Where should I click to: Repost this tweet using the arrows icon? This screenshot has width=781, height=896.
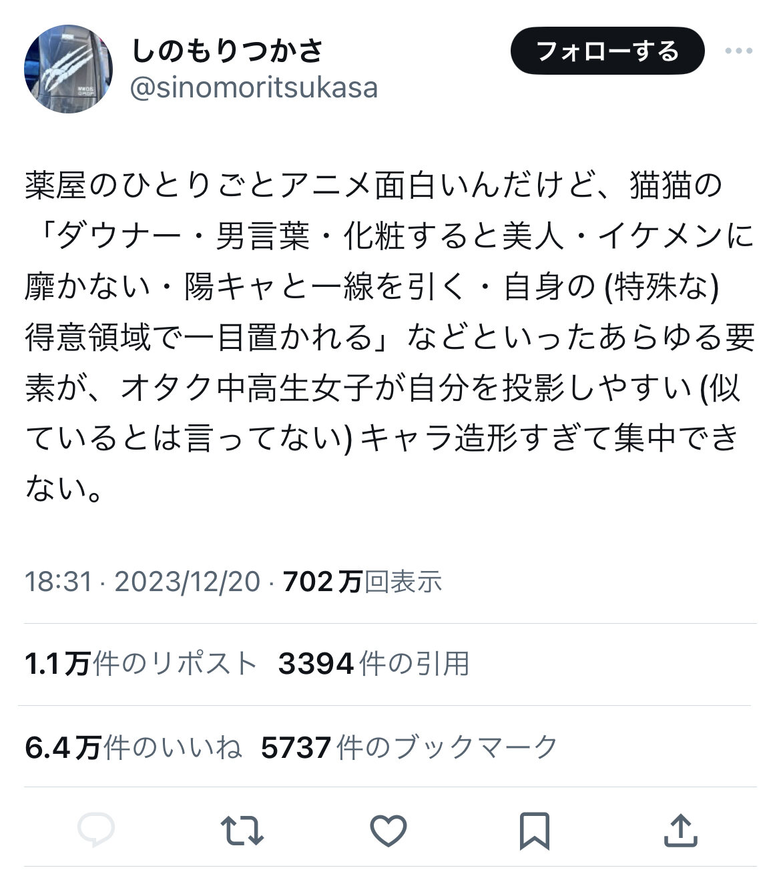242,830
